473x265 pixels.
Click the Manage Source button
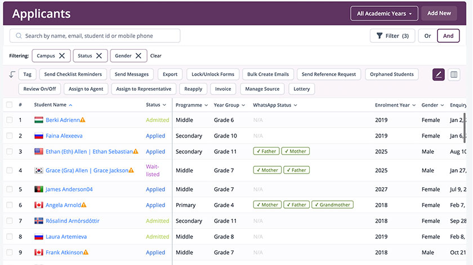coord(262,89)
